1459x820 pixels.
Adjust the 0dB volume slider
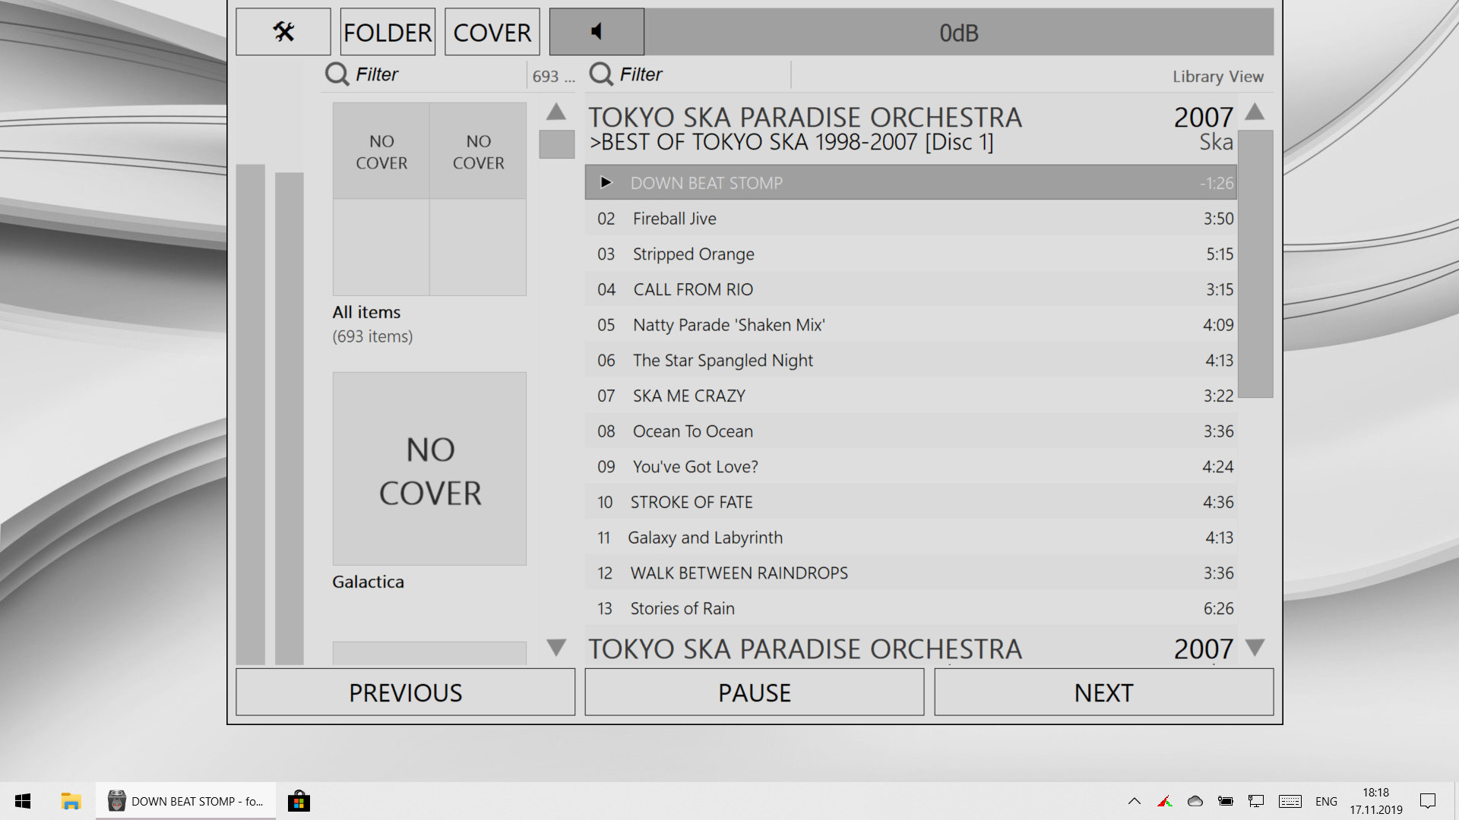958,32
